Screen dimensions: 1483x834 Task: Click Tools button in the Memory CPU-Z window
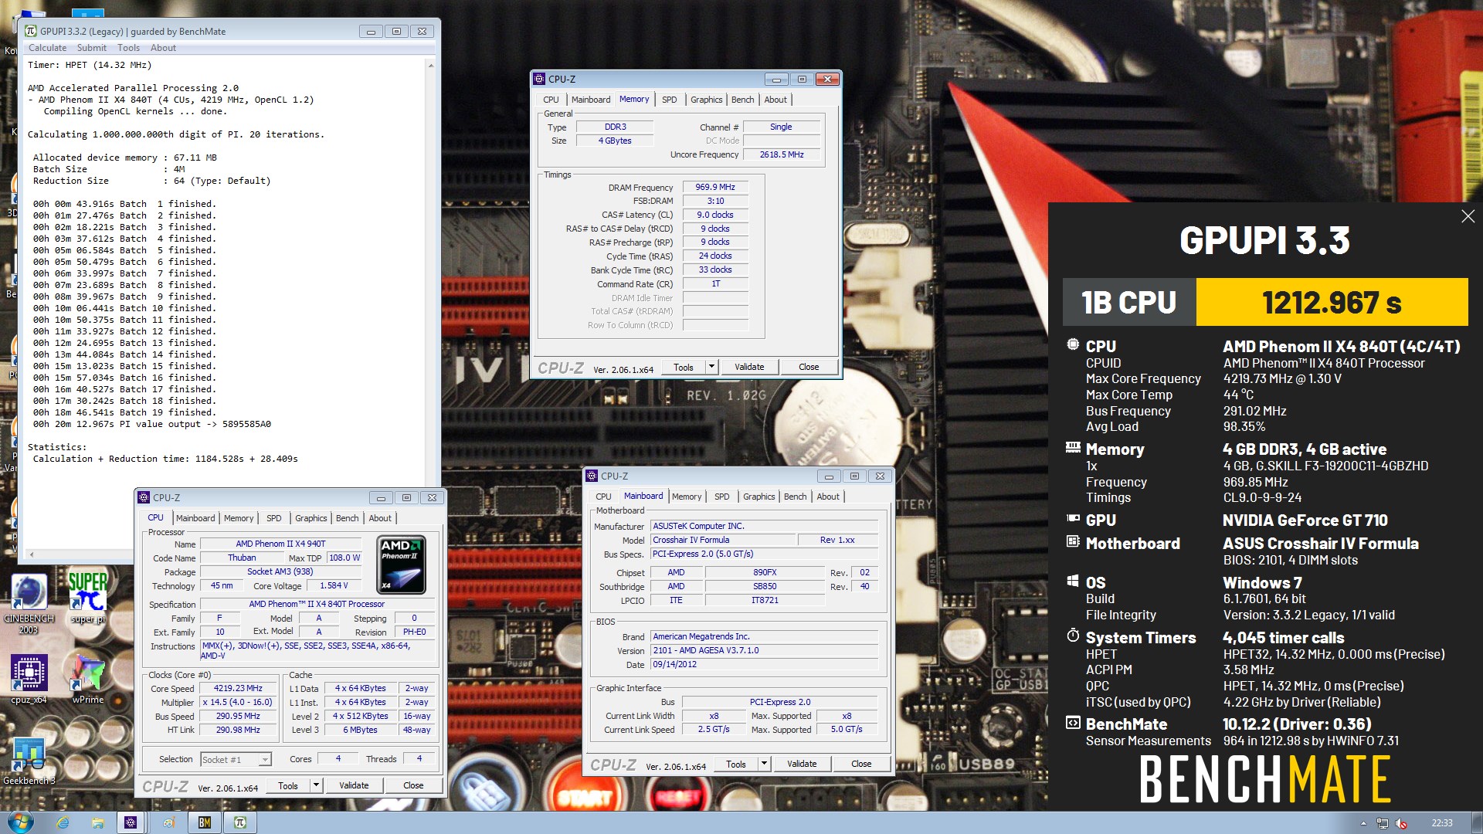coord(683,367)
